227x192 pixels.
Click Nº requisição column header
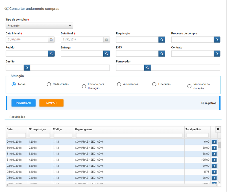pos(37,129)
